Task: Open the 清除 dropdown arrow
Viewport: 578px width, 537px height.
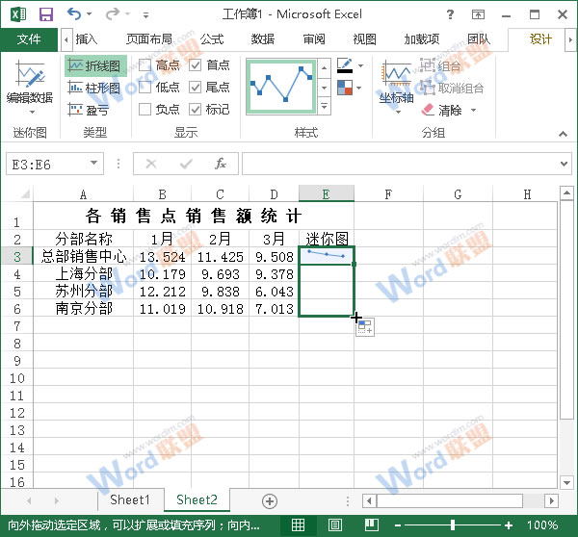Action: [474, 110]
